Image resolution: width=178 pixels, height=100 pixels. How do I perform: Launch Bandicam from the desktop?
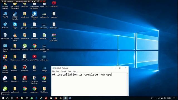(25, 68)
